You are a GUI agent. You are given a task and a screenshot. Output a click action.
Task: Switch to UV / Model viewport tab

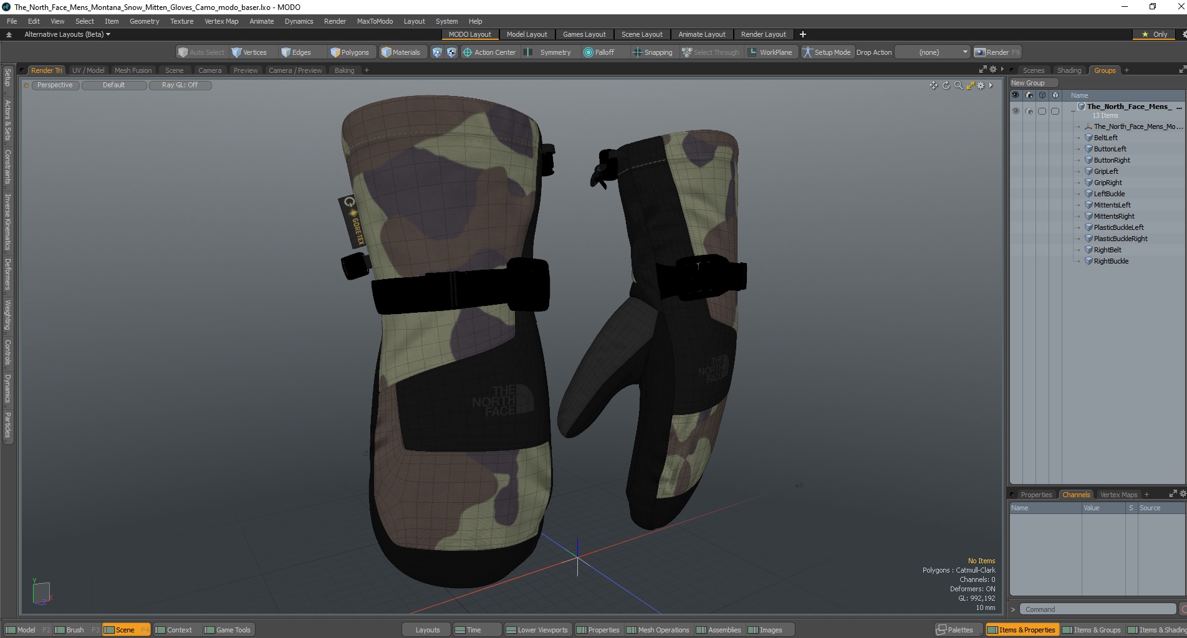[88, 70]
